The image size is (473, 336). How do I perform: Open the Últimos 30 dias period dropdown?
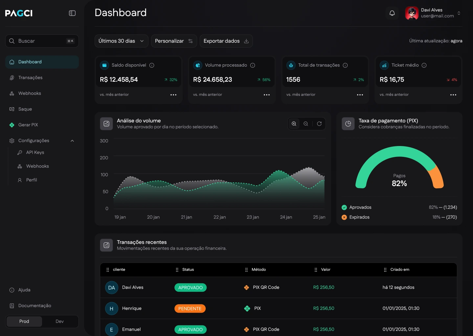(122, 41)
